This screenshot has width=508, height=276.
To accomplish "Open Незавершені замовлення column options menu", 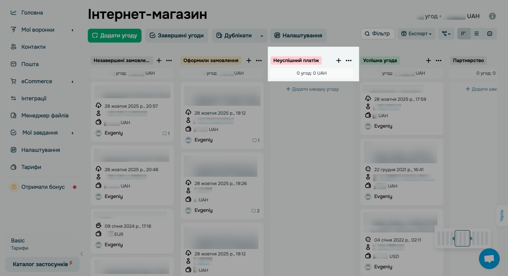I will (169, 60).
